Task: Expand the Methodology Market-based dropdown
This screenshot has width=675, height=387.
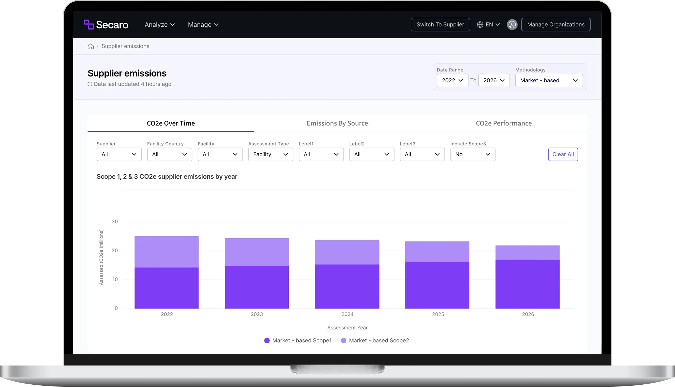Action: [549, 81]
